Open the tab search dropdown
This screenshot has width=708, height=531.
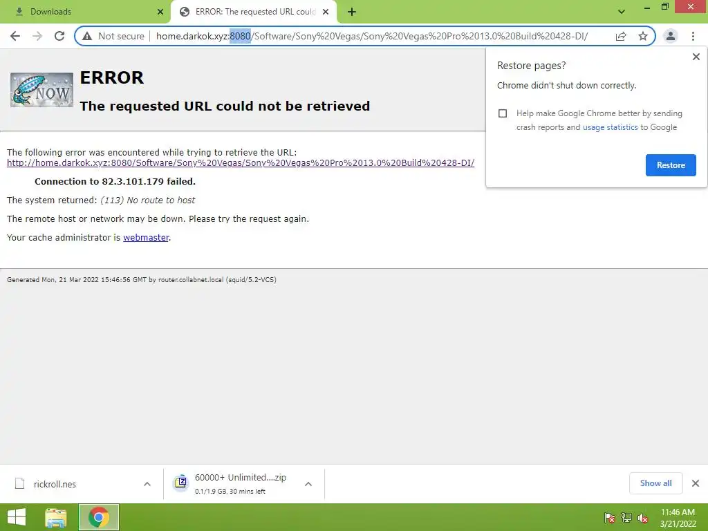(x=622, y=12)
